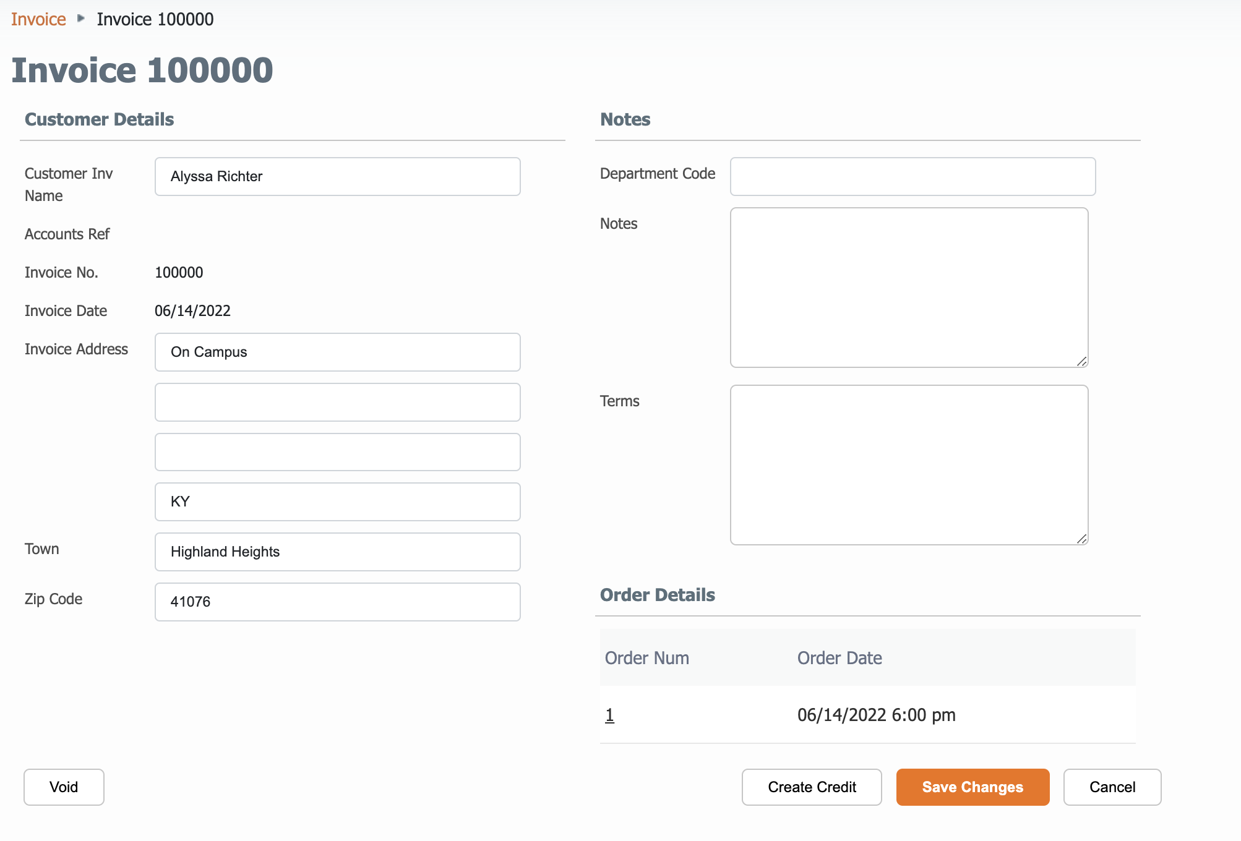Open order number 1 link
Screen dimensions: 1241x841
pyautogui.click(x=609, y=715)
